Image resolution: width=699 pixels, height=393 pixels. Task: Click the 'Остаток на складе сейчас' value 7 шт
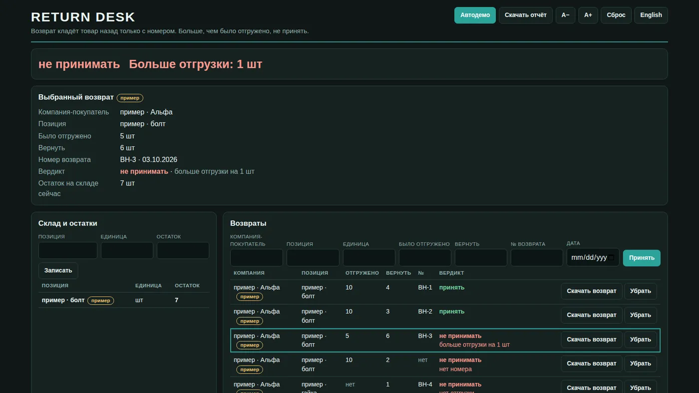click(127, 183)
